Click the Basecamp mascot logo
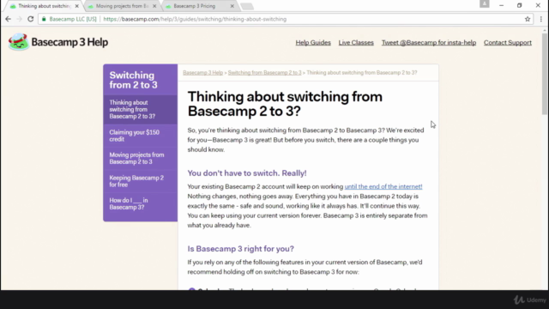549x309 pixels. coord(19,42)
